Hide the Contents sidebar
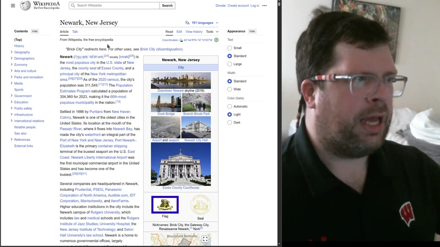The height and width of the screenshot is (247, 440). pyautogui.click(x=35, y=31)
